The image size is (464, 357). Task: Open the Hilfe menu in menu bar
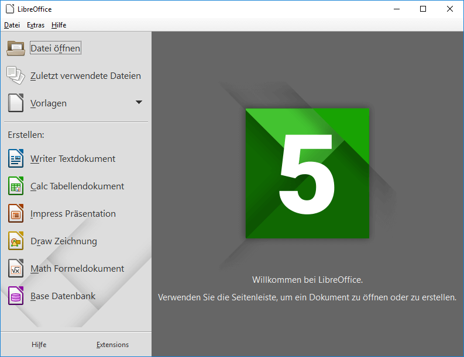[x=59, y=25]
